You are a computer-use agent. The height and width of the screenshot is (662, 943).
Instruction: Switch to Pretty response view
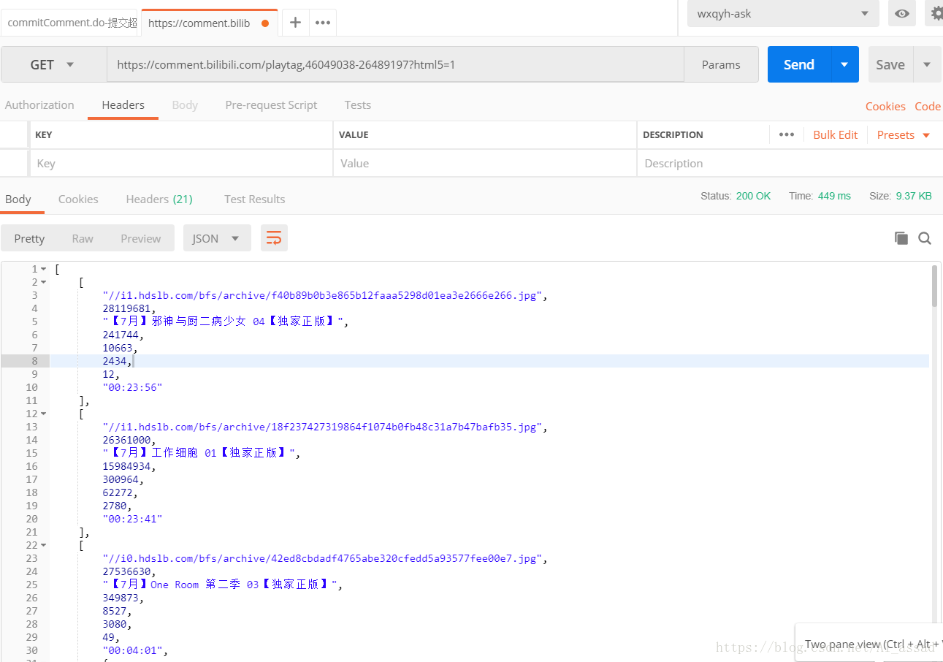[29, 238]
